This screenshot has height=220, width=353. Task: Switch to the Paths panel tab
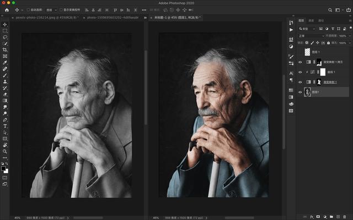(321, 20)
